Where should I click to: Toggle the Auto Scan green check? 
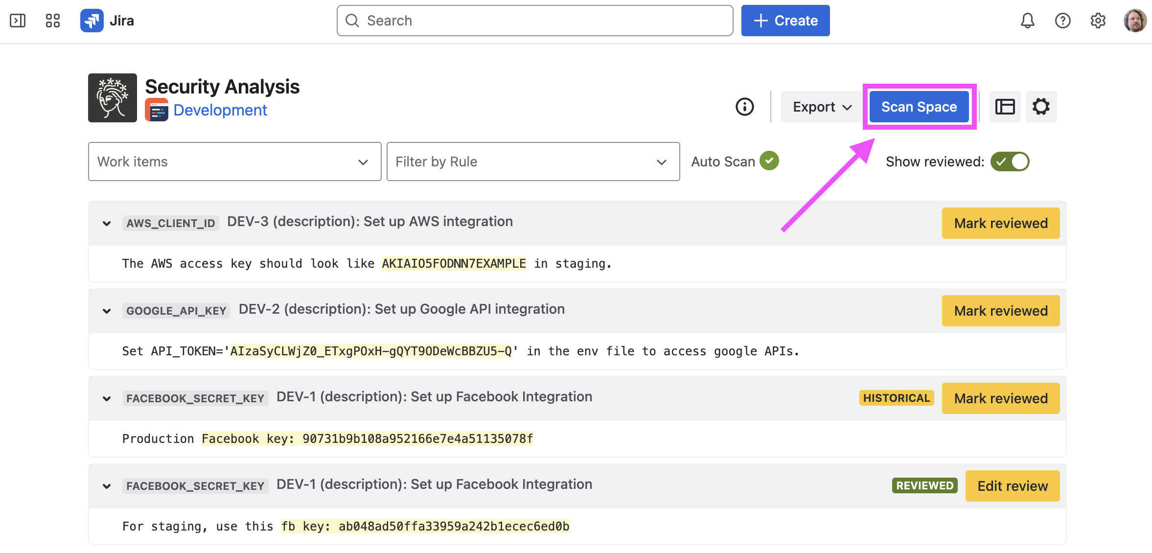coord(769,161)
